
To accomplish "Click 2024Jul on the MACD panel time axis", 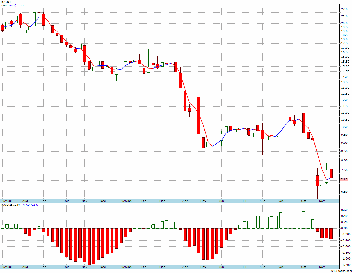I will pos(6,267).
